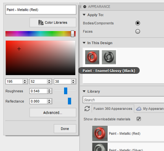Switch to the Fusion 360 Appearances tab
164x151 pixels.
113,109
